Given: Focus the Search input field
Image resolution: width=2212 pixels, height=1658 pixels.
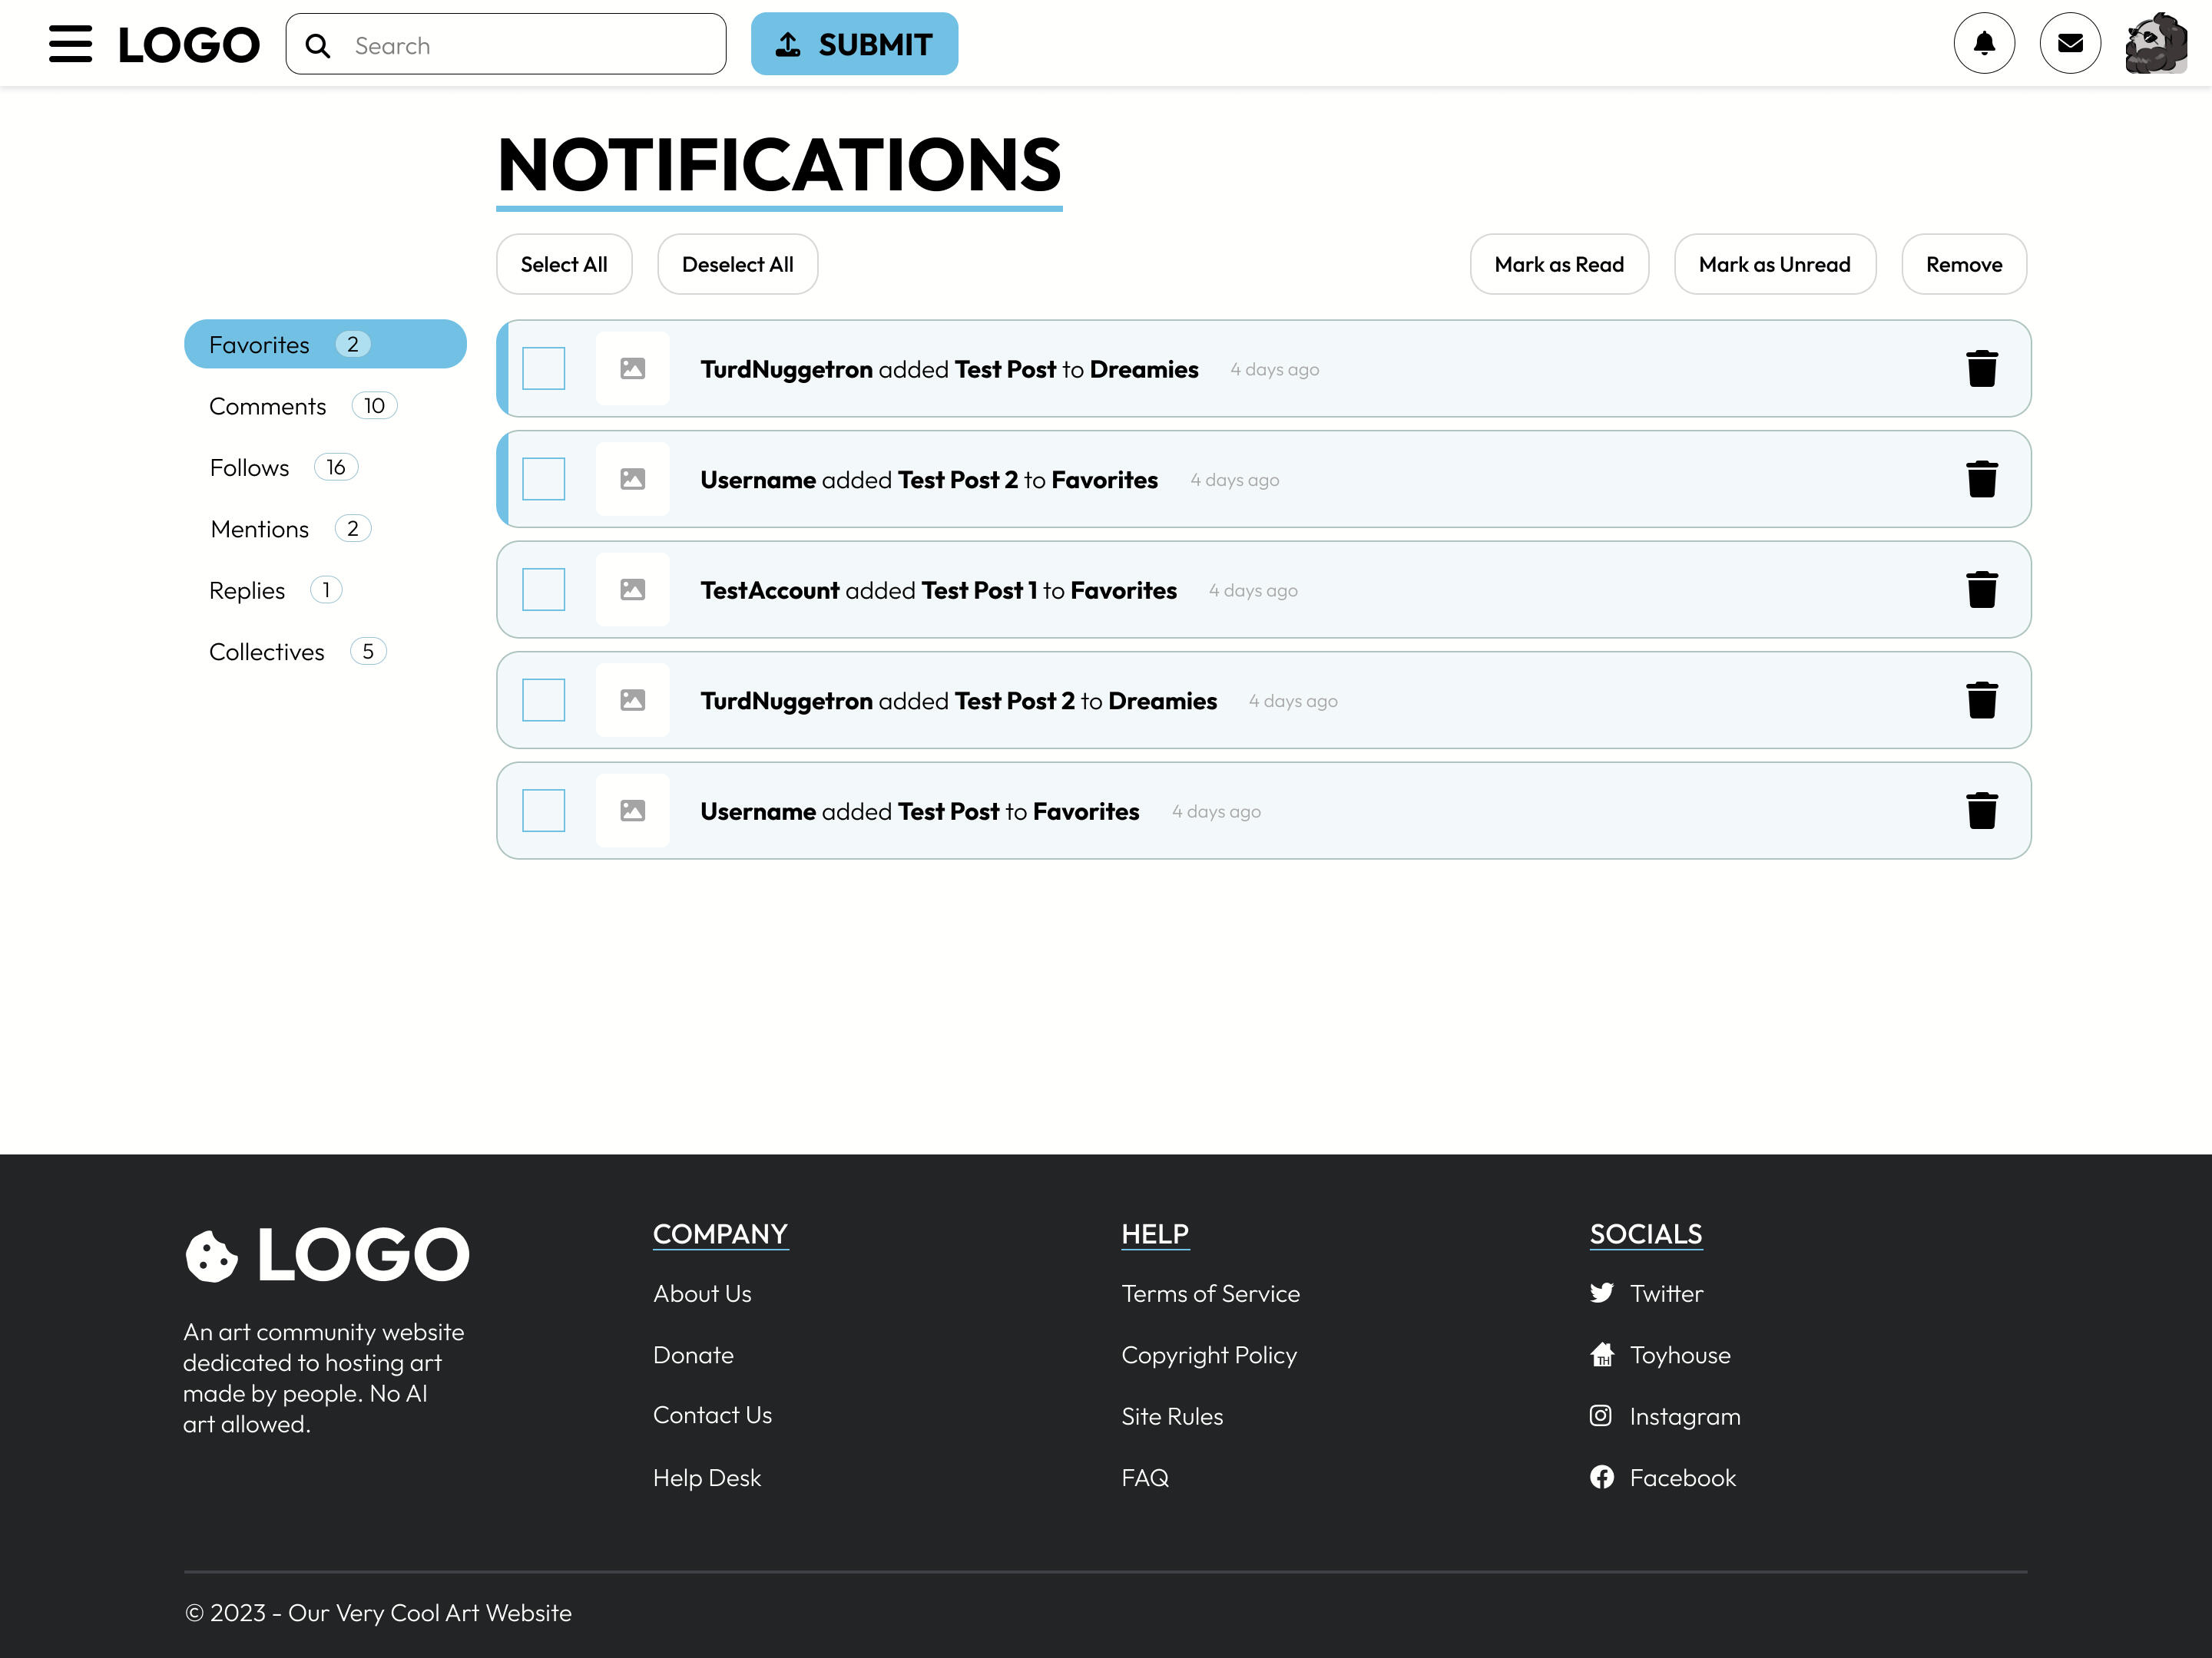Looking at the screenshot, I should pos(530,45).
